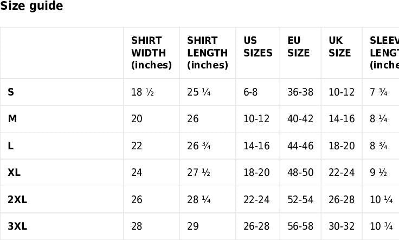Select the SHIRT LENGTH column header

207,53
